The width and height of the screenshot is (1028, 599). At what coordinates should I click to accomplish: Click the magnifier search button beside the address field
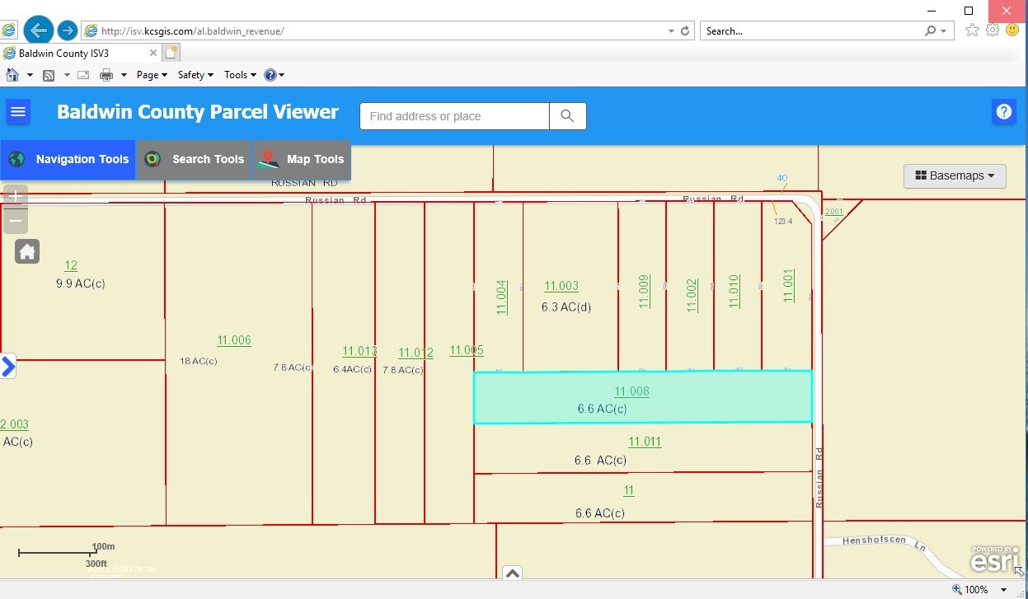[x=567, y=116]
